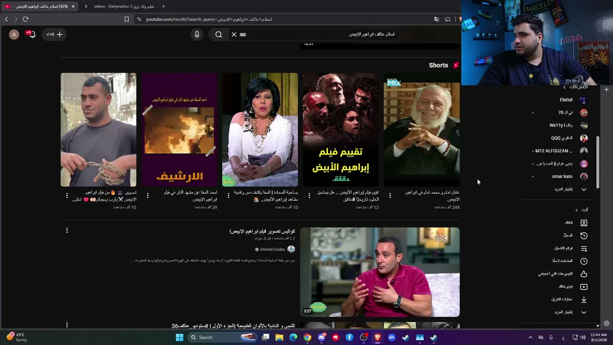This screenshot has width=613, height=345.
Task: Open the on-screen keyboard icon in search box
Action: coord(242,34)
